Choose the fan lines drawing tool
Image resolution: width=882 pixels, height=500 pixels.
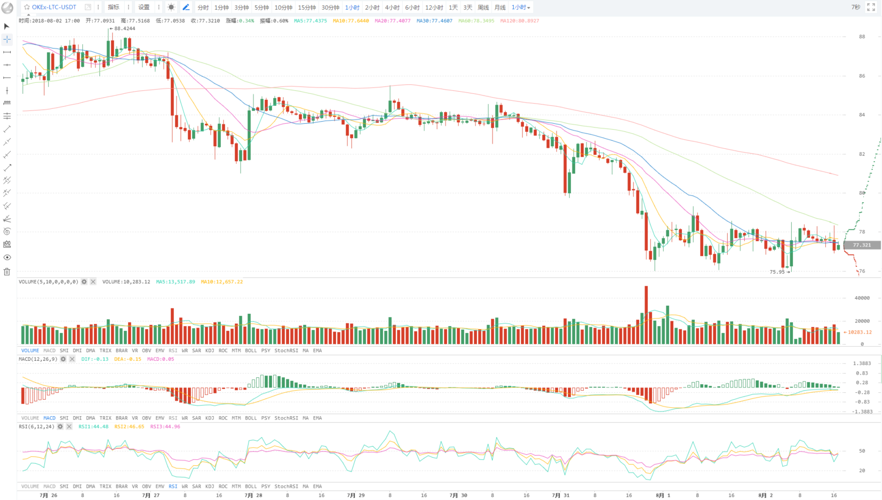(x=7, y=219)
